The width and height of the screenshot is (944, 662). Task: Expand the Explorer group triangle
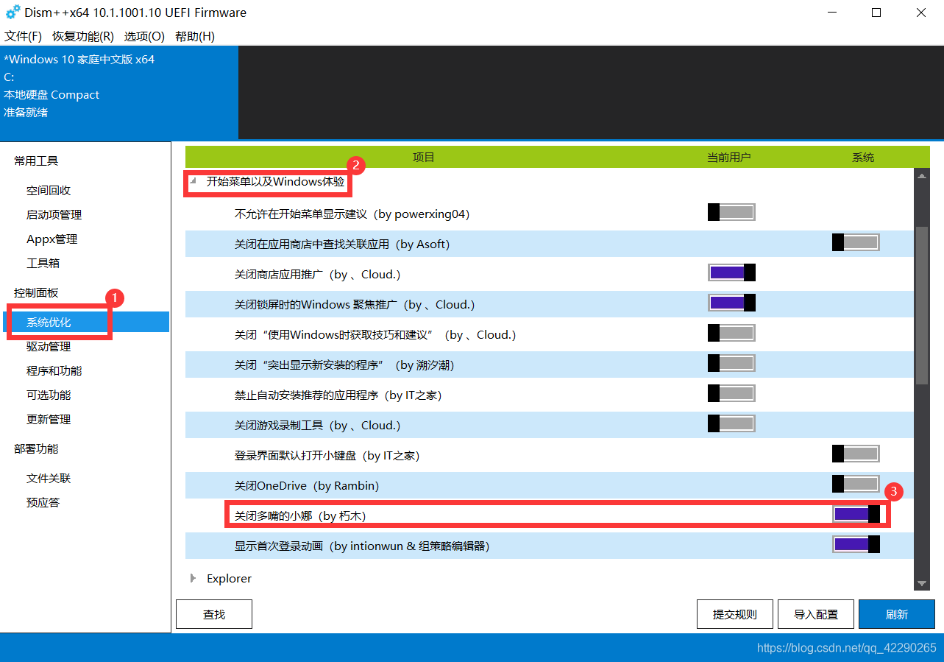tap(193, 578)
